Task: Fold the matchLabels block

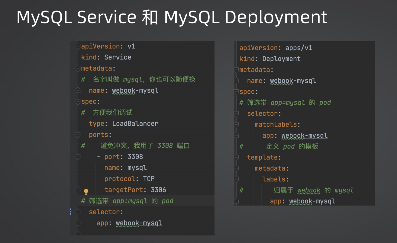Action: tap(236, 125)
